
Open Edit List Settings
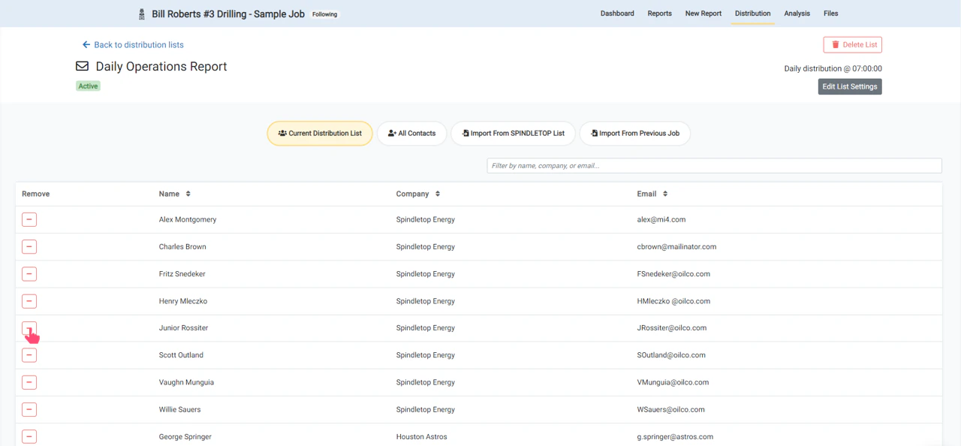coord(849,86)
